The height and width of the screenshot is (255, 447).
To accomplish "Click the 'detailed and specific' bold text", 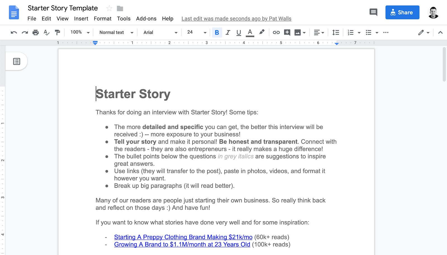I will point(173,127).
